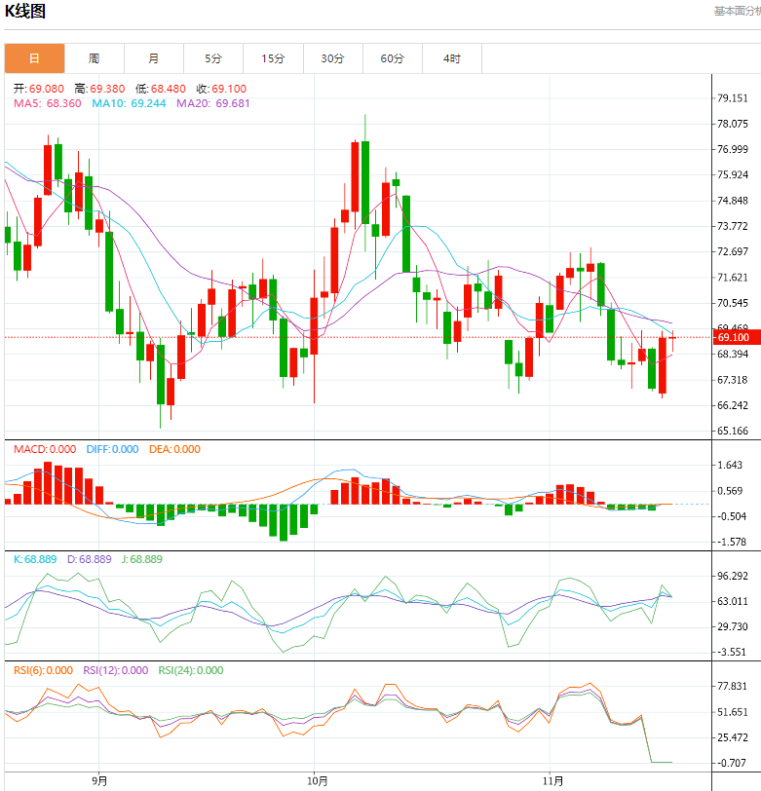
Task: Switch to the 周 weekly tab
Action: click(x=94, y=58)
